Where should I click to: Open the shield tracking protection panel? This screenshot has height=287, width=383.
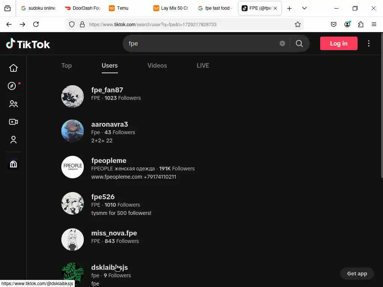click(x=71, y=24)
